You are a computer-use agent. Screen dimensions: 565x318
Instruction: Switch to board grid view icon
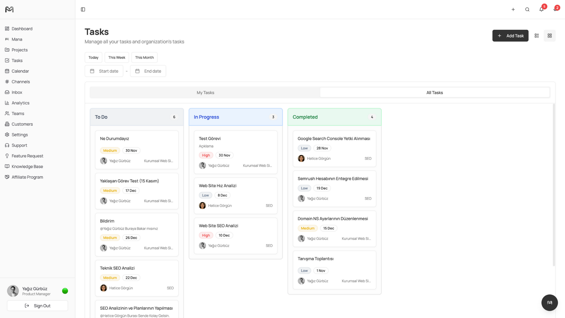(x=549, y=36)
